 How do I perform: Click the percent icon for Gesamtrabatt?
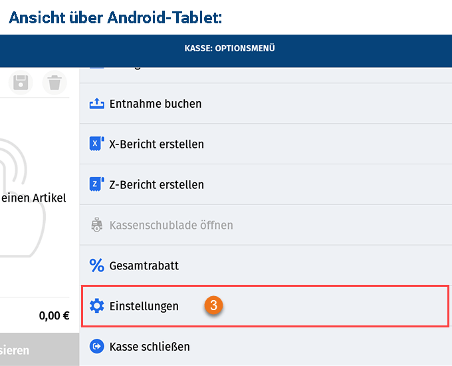[96, 266]
